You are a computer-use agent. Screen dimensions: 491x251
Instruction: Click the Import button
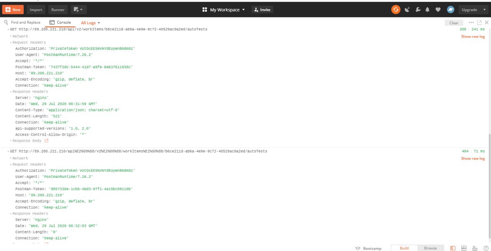coord(36,10)
